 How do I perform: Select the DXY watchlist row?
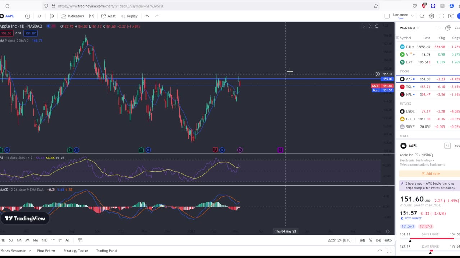pyautogui.click(x=428, y=62)
